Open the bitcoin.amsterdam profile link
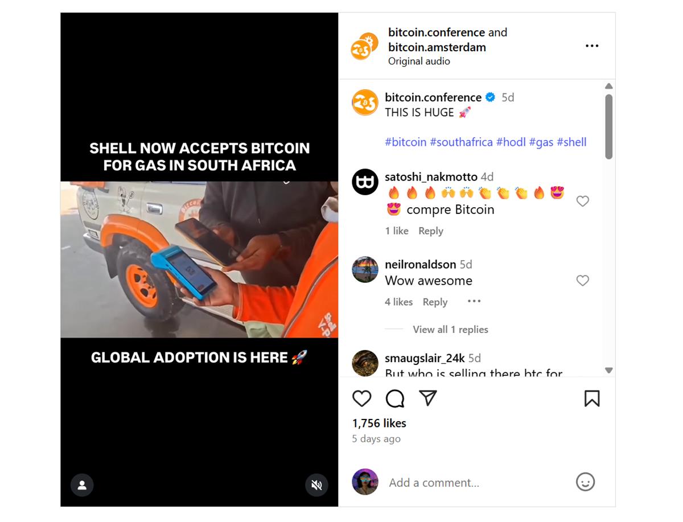Viewport: 683px width, 522px height. point(437,47)
